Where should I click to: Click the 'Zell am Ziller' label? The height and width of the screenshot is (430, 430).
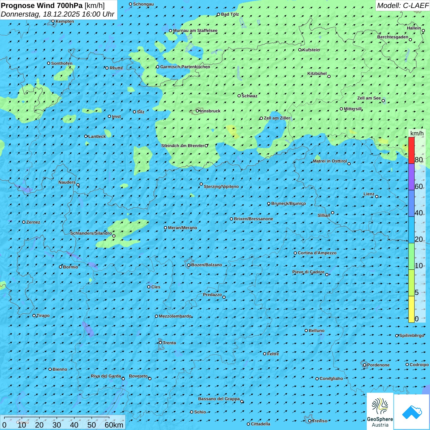tap(277, 118)
